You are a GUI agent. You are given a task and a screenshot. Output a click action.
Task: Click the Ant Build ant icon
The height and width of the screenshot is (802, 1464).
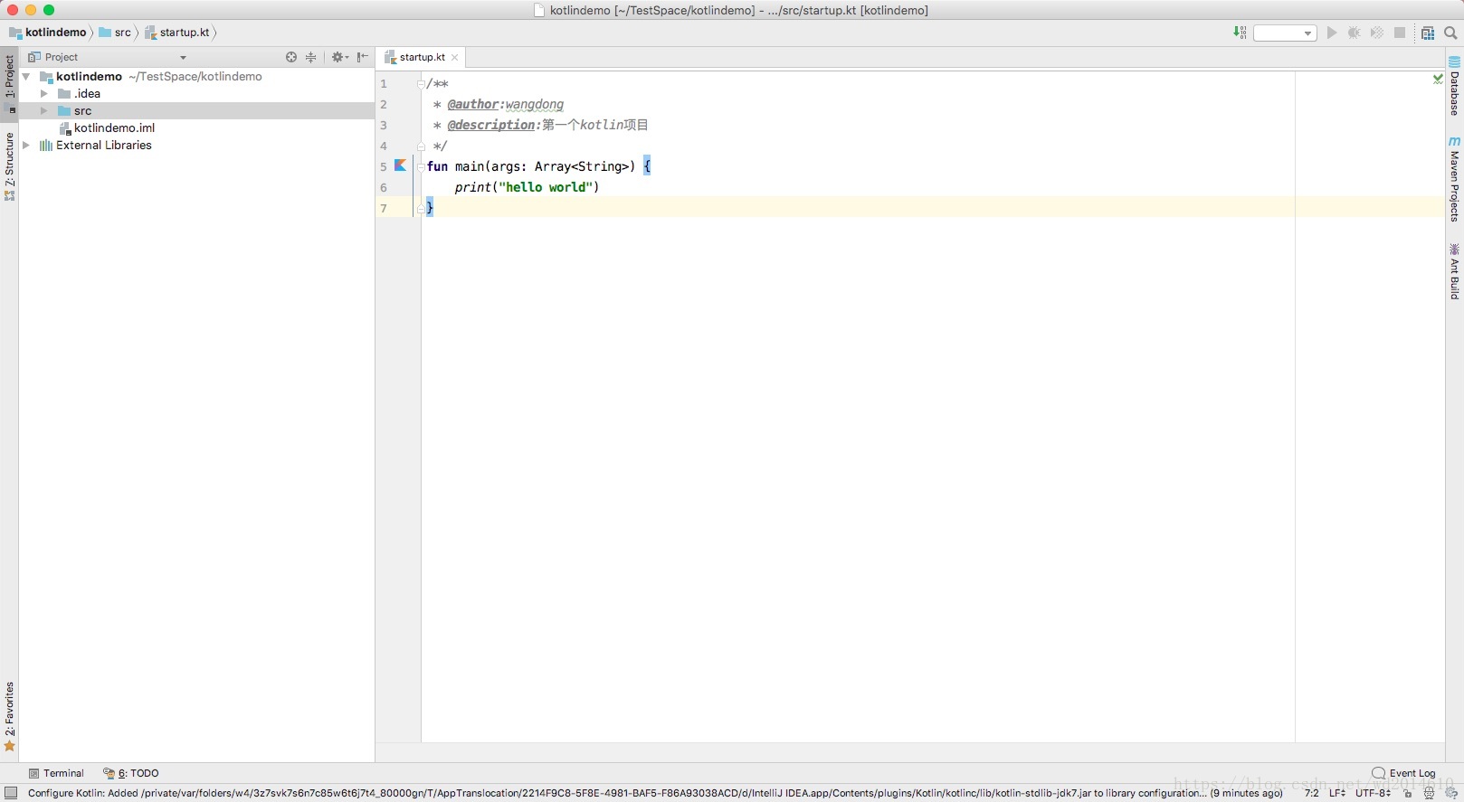point(1455,250)
